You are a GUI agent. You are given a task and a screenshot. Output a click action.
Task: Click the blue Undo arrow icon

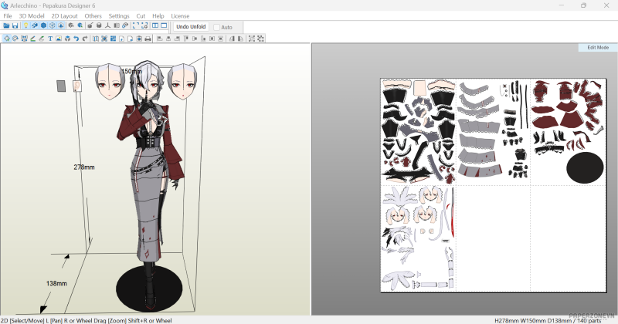pyautogui.click(x=76, y=39)
